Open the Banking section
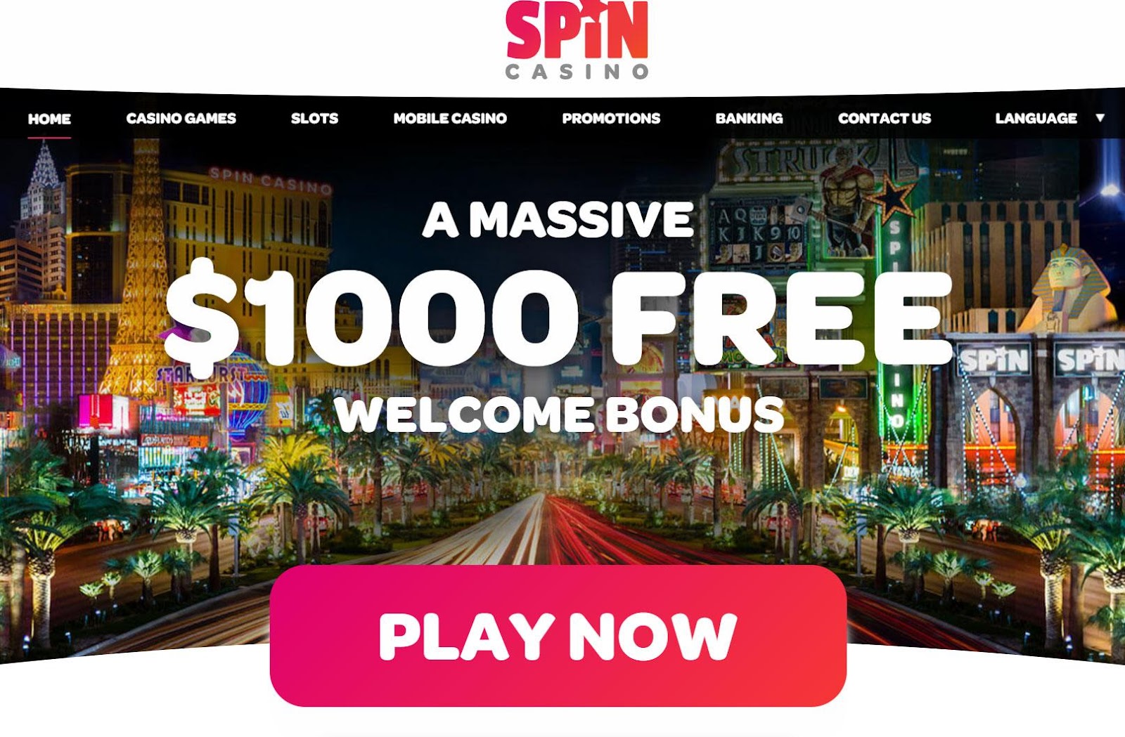 coord(749,118)
